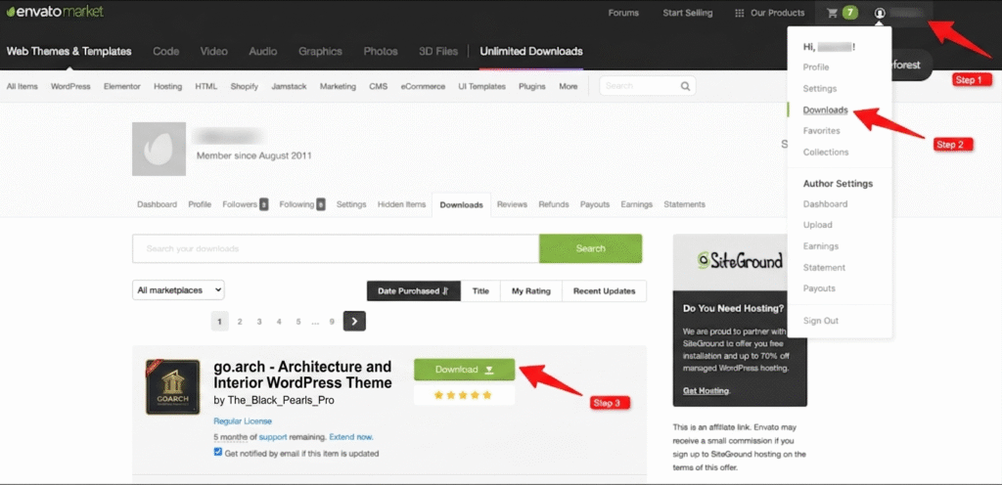Select the Audio category
Screen dimensions: 1002x485
[263, 51]
